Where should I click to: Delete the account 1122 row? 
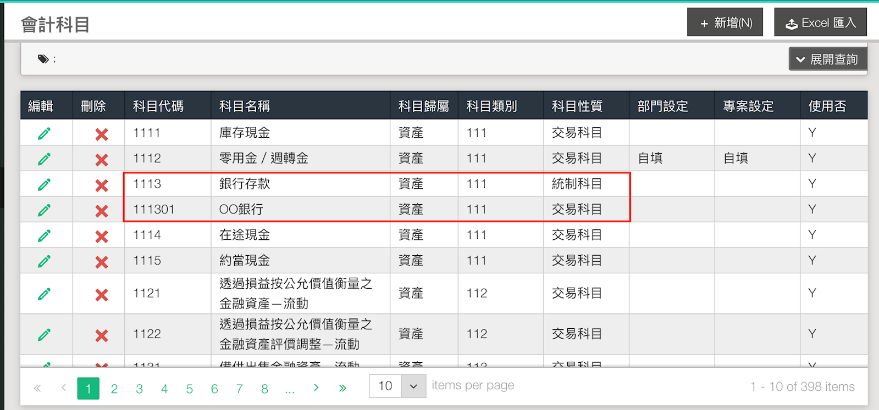[101, 335]
